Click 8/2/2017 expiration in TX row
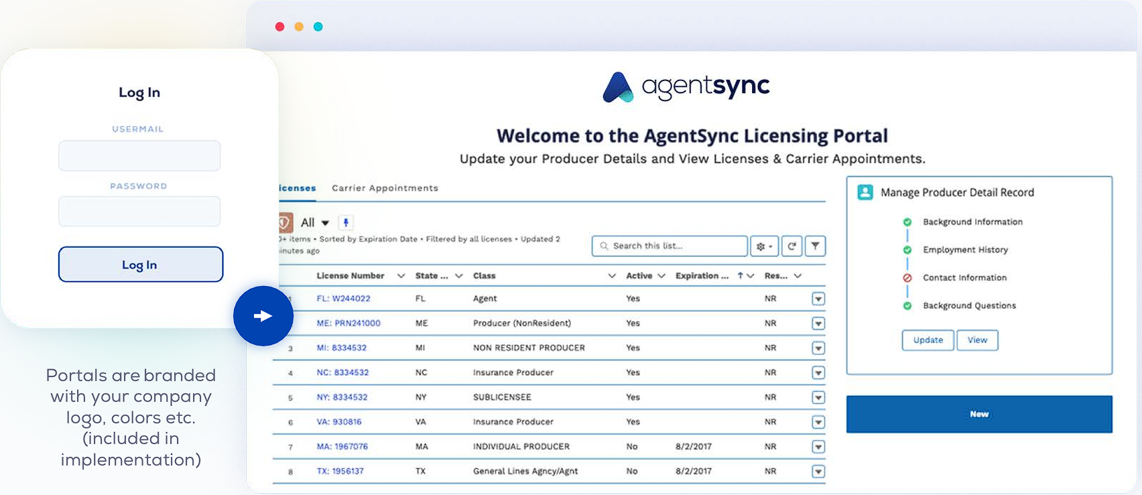 coord(694,472)
